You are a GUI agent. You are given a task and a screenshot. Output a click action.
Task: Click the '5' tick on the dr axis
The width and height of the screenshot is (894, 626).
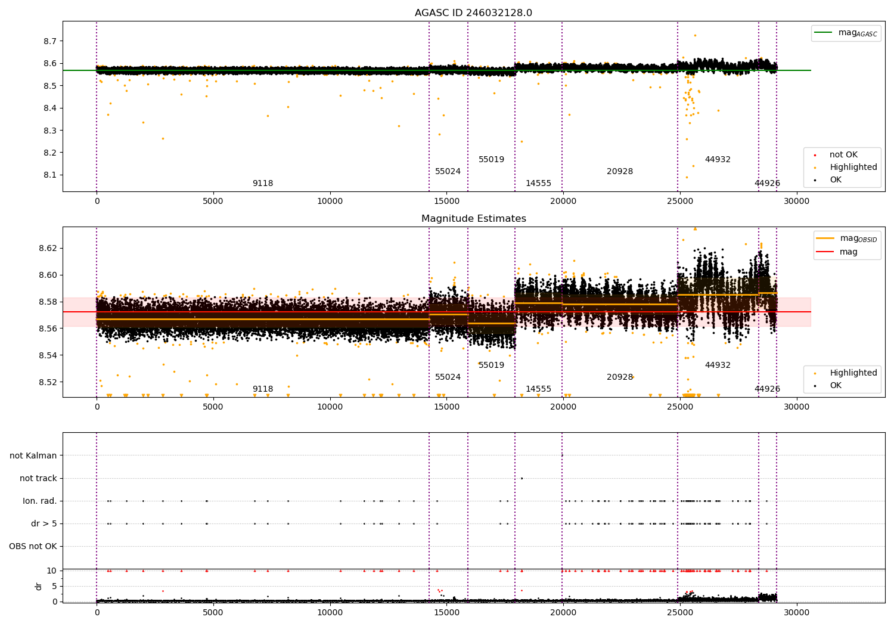pos(55,587)
